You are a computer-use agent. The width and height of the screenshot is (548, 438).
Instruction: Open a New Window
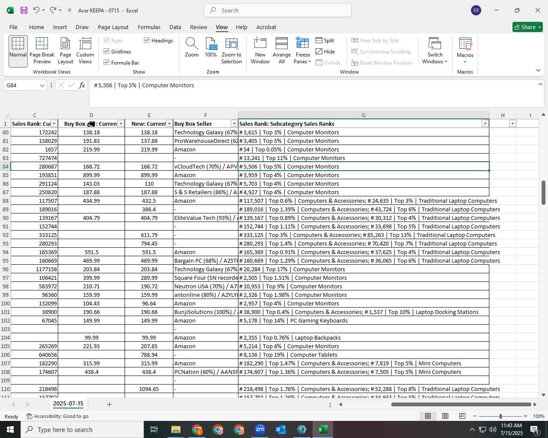tap(260, 51)
